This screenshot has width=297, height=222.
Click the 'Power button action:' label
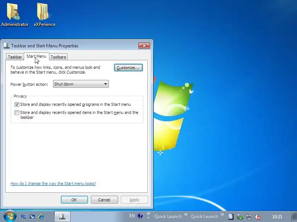29,84
